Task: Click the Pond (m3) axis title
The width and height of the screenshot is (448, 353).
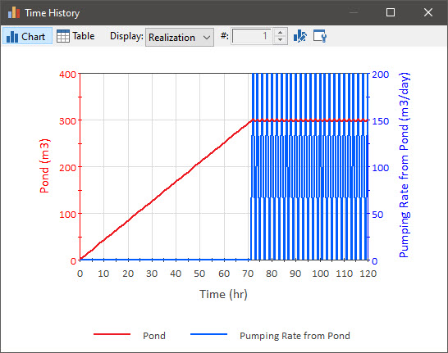Action: coord(44,166)
